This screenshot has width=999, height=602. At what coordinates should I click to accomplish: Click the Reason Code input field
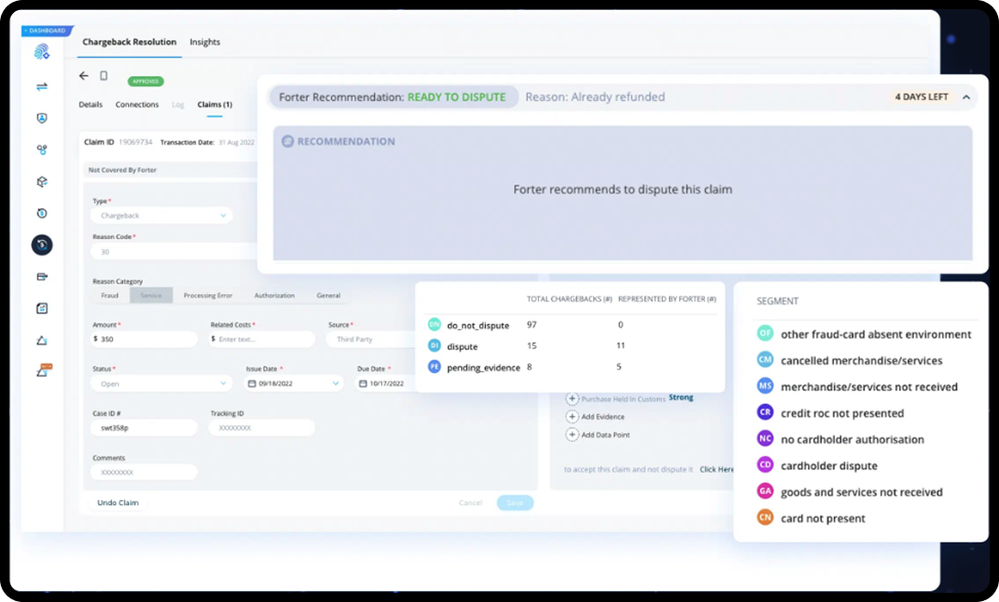click(x=173, y=252)
